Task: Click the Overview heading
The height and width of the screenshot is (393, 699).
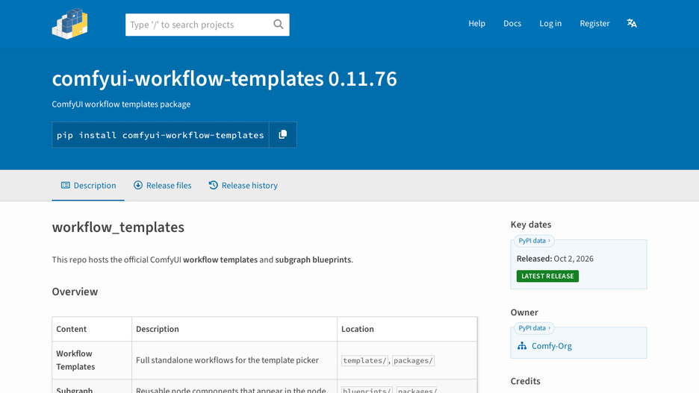Action: pos(75,292)
